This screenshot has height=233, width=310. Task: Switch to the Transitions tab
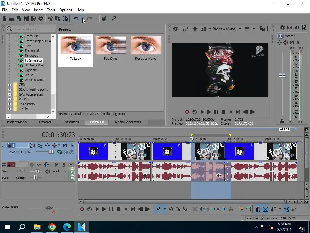coord(71,122)
